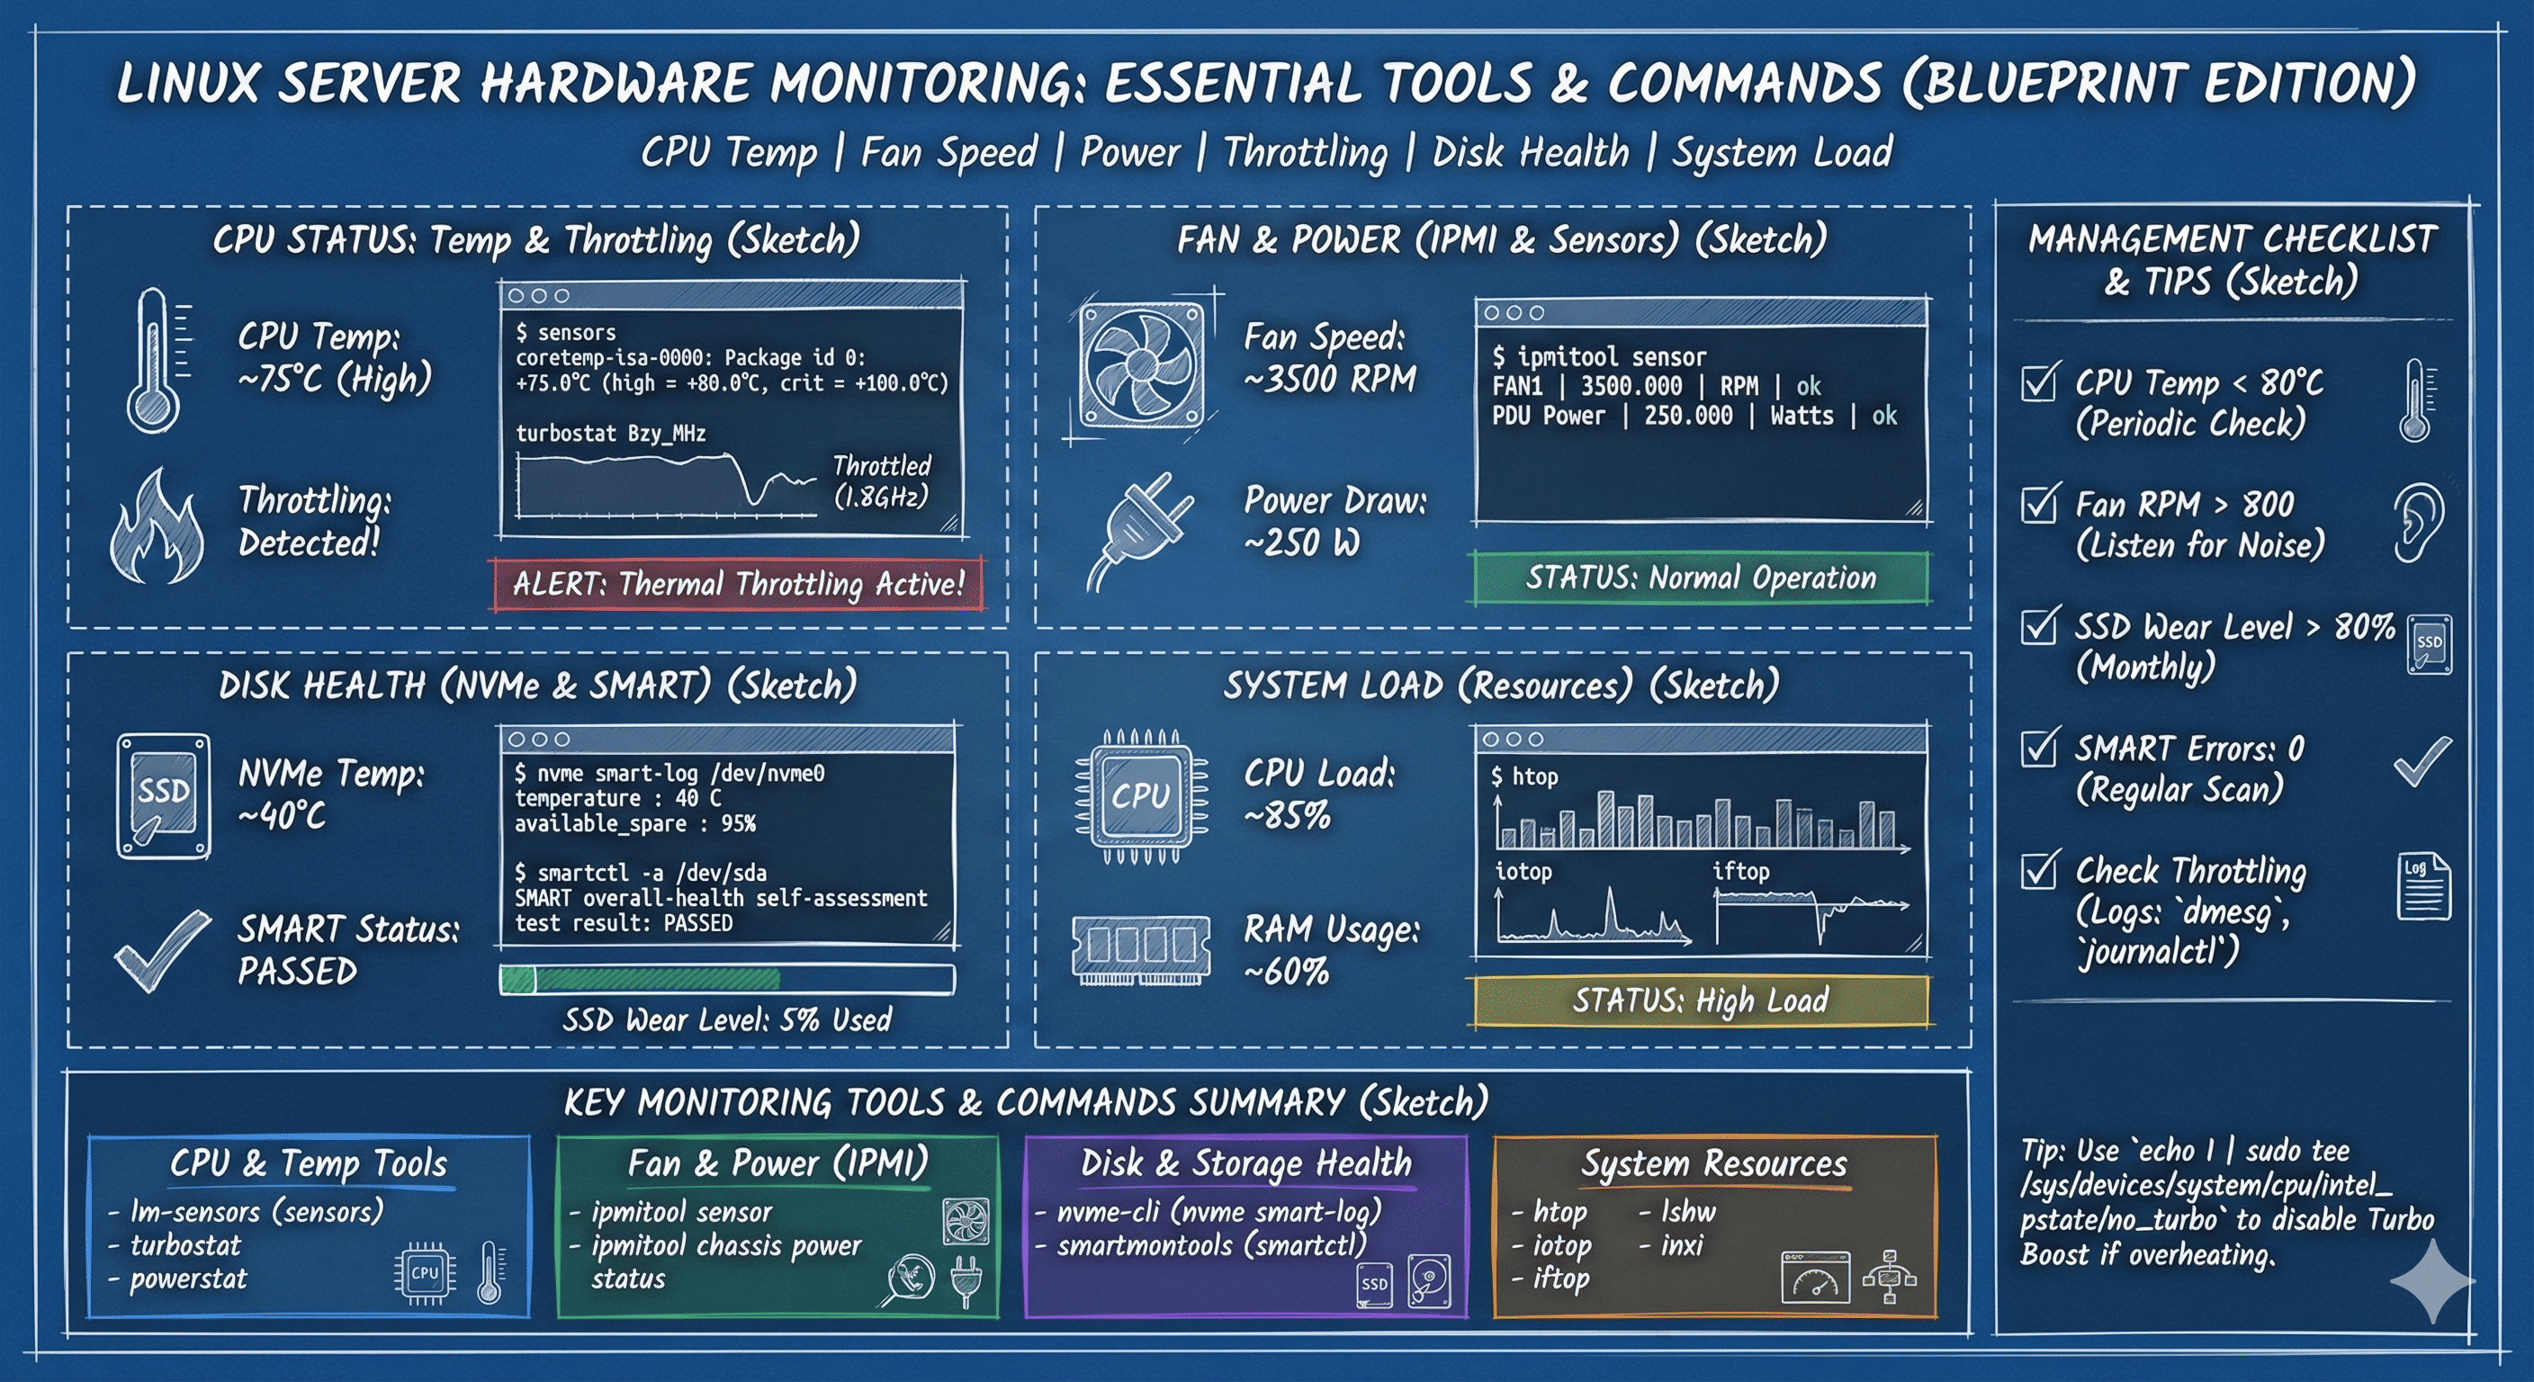Click the STATUS: High Load banner
The width and height of the screenshot is (2534, 1382).
coord(1700,1001)
